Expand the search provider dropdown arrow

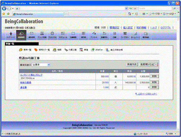(x=177, y=8)
